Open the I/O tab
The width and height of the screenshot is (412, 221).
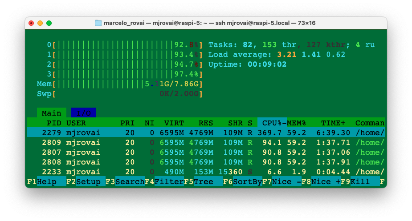83,113
